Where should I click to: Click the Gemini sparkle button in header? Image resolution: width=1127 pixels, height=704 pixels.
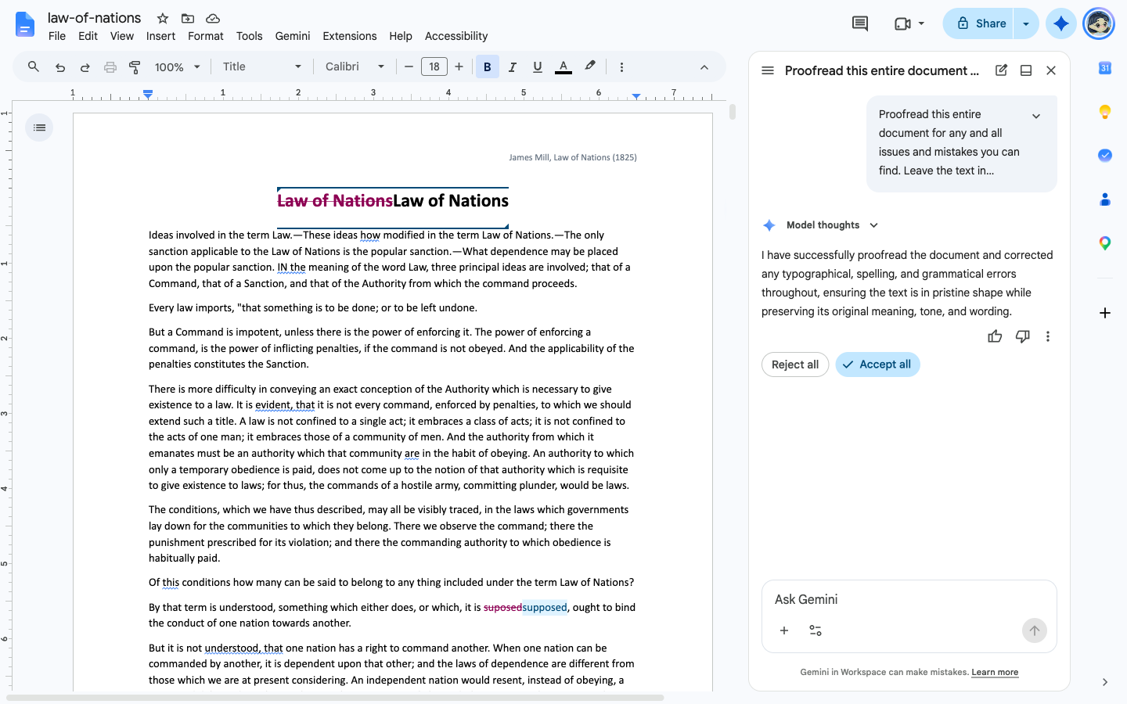click(x=1061, y=23)
